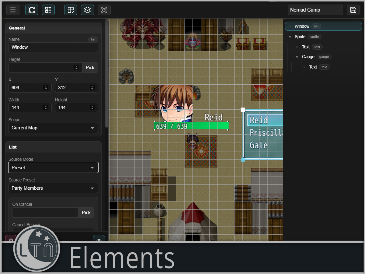Toggle the bounding box selection tool
The height and width of the screenshot is (274, 365).
tap(32, 10)
